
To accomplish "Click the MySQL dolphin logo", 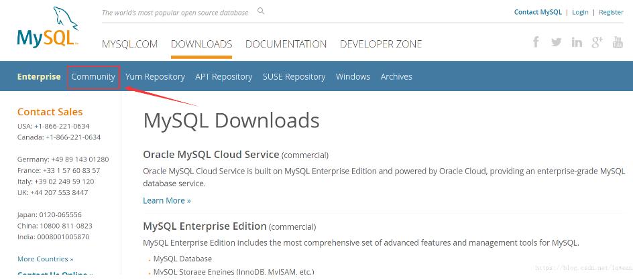I will [48, 28].
